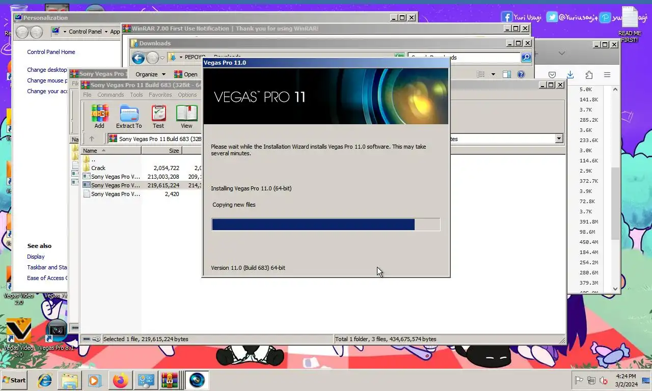Open the WinRAR Commands menu
This screenshot has width=652, height=391.
(111, 95)
